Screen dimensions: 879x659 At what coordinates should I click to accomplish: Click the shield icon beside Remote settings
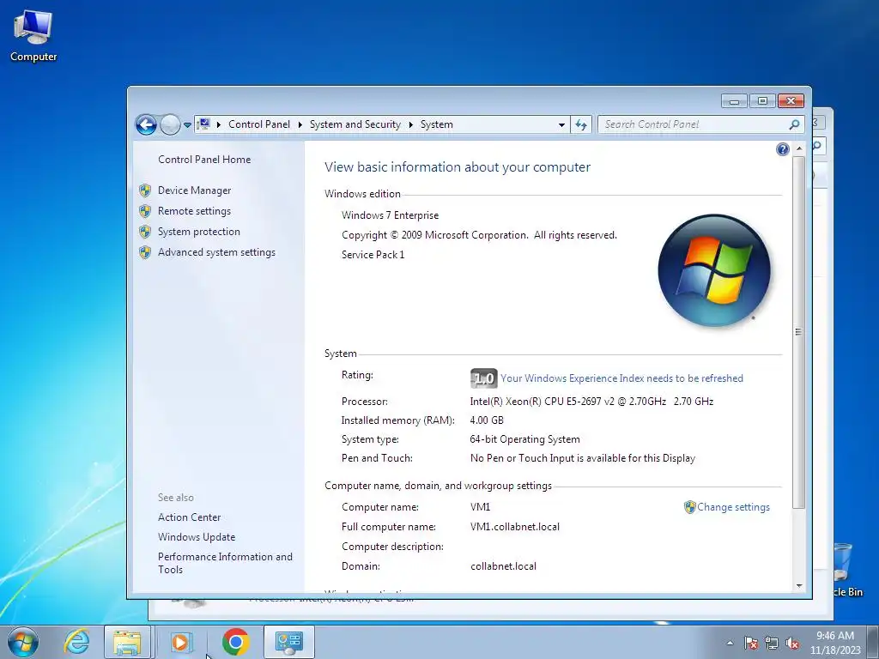pos(145,211)
